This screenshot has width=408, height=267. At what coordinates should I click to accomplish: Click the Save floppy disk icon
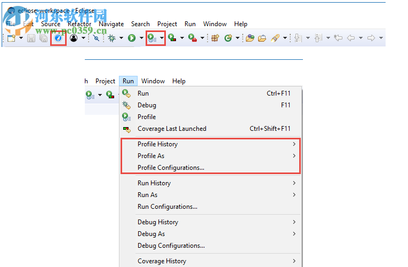pyautogui.click(x=31, y=38)
